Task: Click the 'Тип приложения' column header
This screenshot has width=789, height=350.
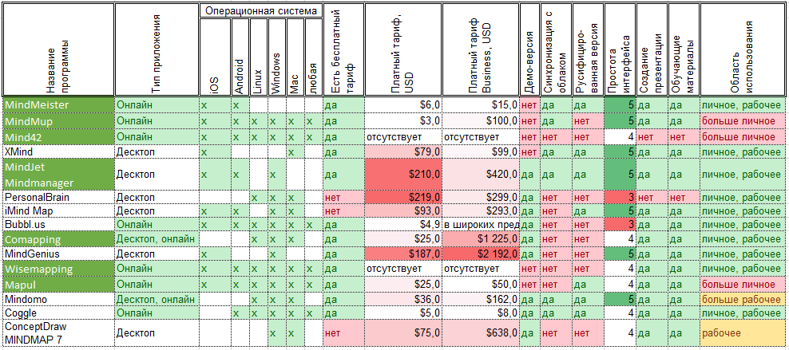Action: [157, 49]
